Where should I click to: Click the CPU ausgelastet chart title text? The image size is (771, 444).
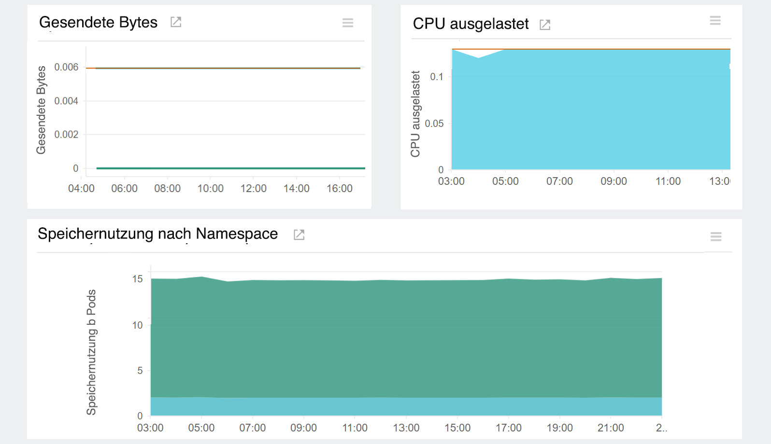(x=471, y=24)
